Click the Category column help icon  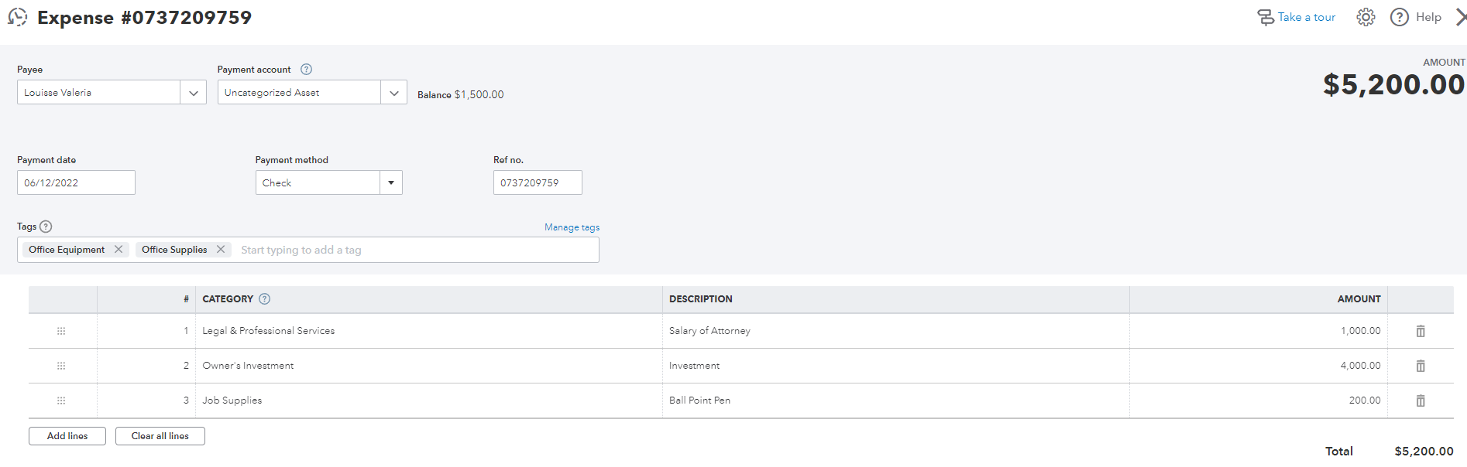(x=264, y=299)
